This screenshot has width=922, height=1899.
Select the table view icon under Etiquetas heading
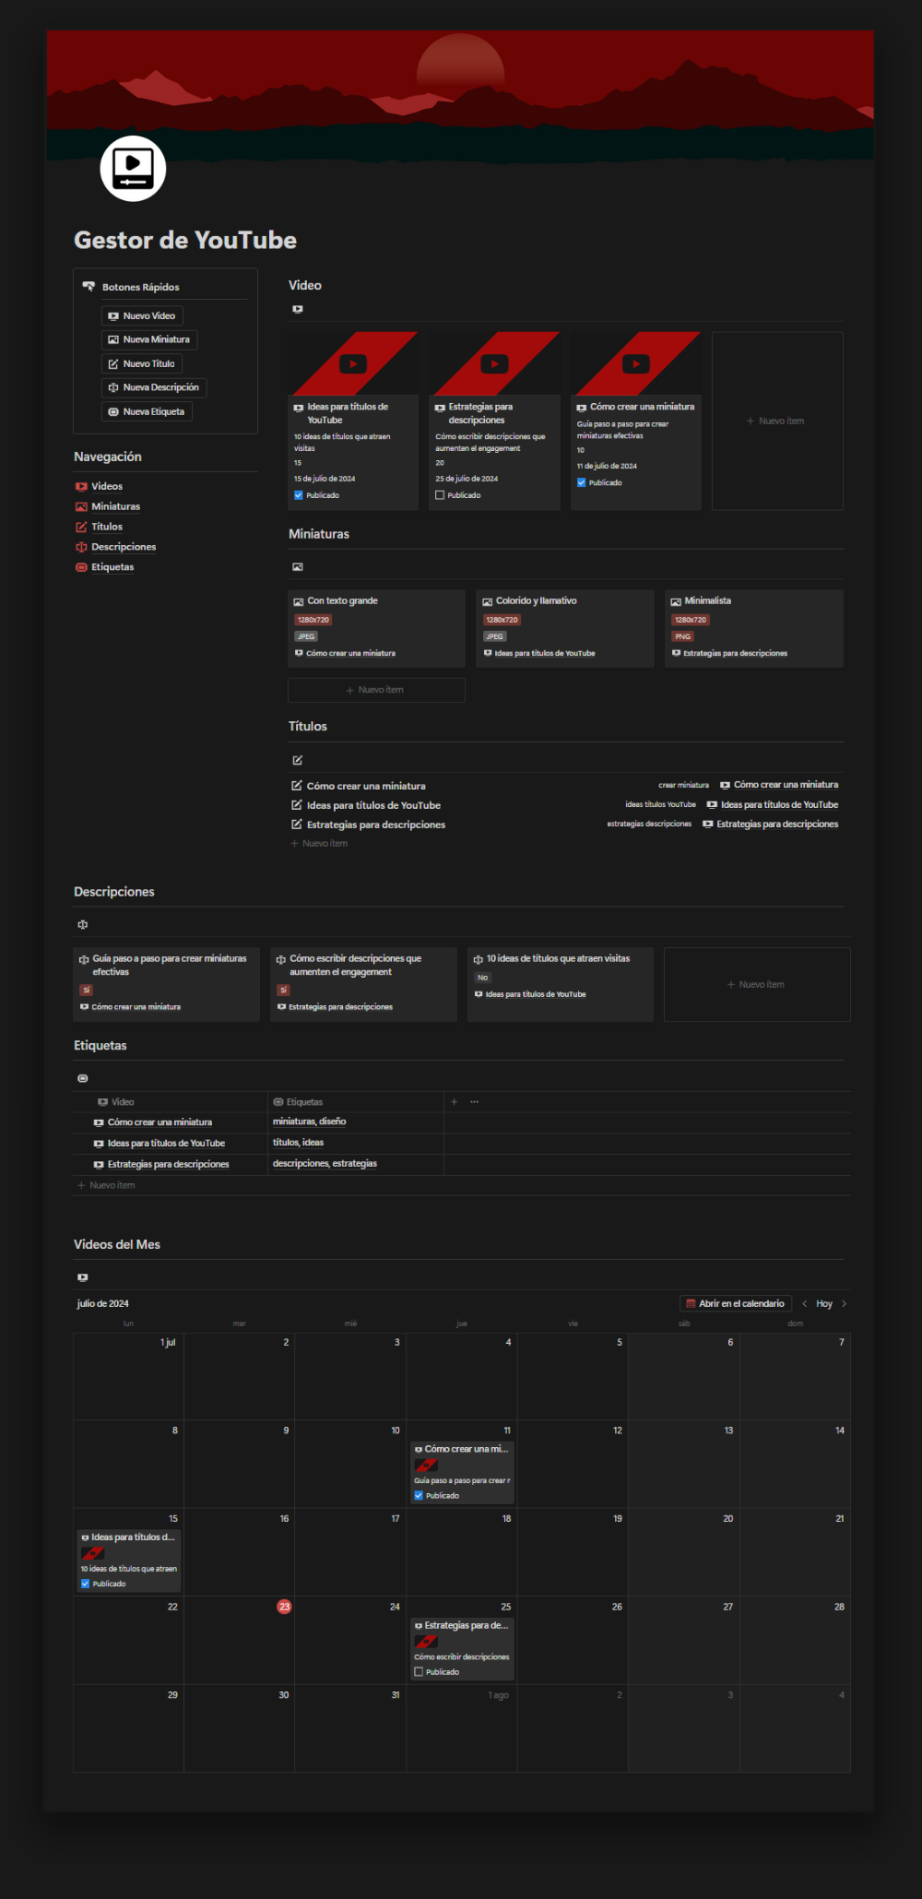83,1078
